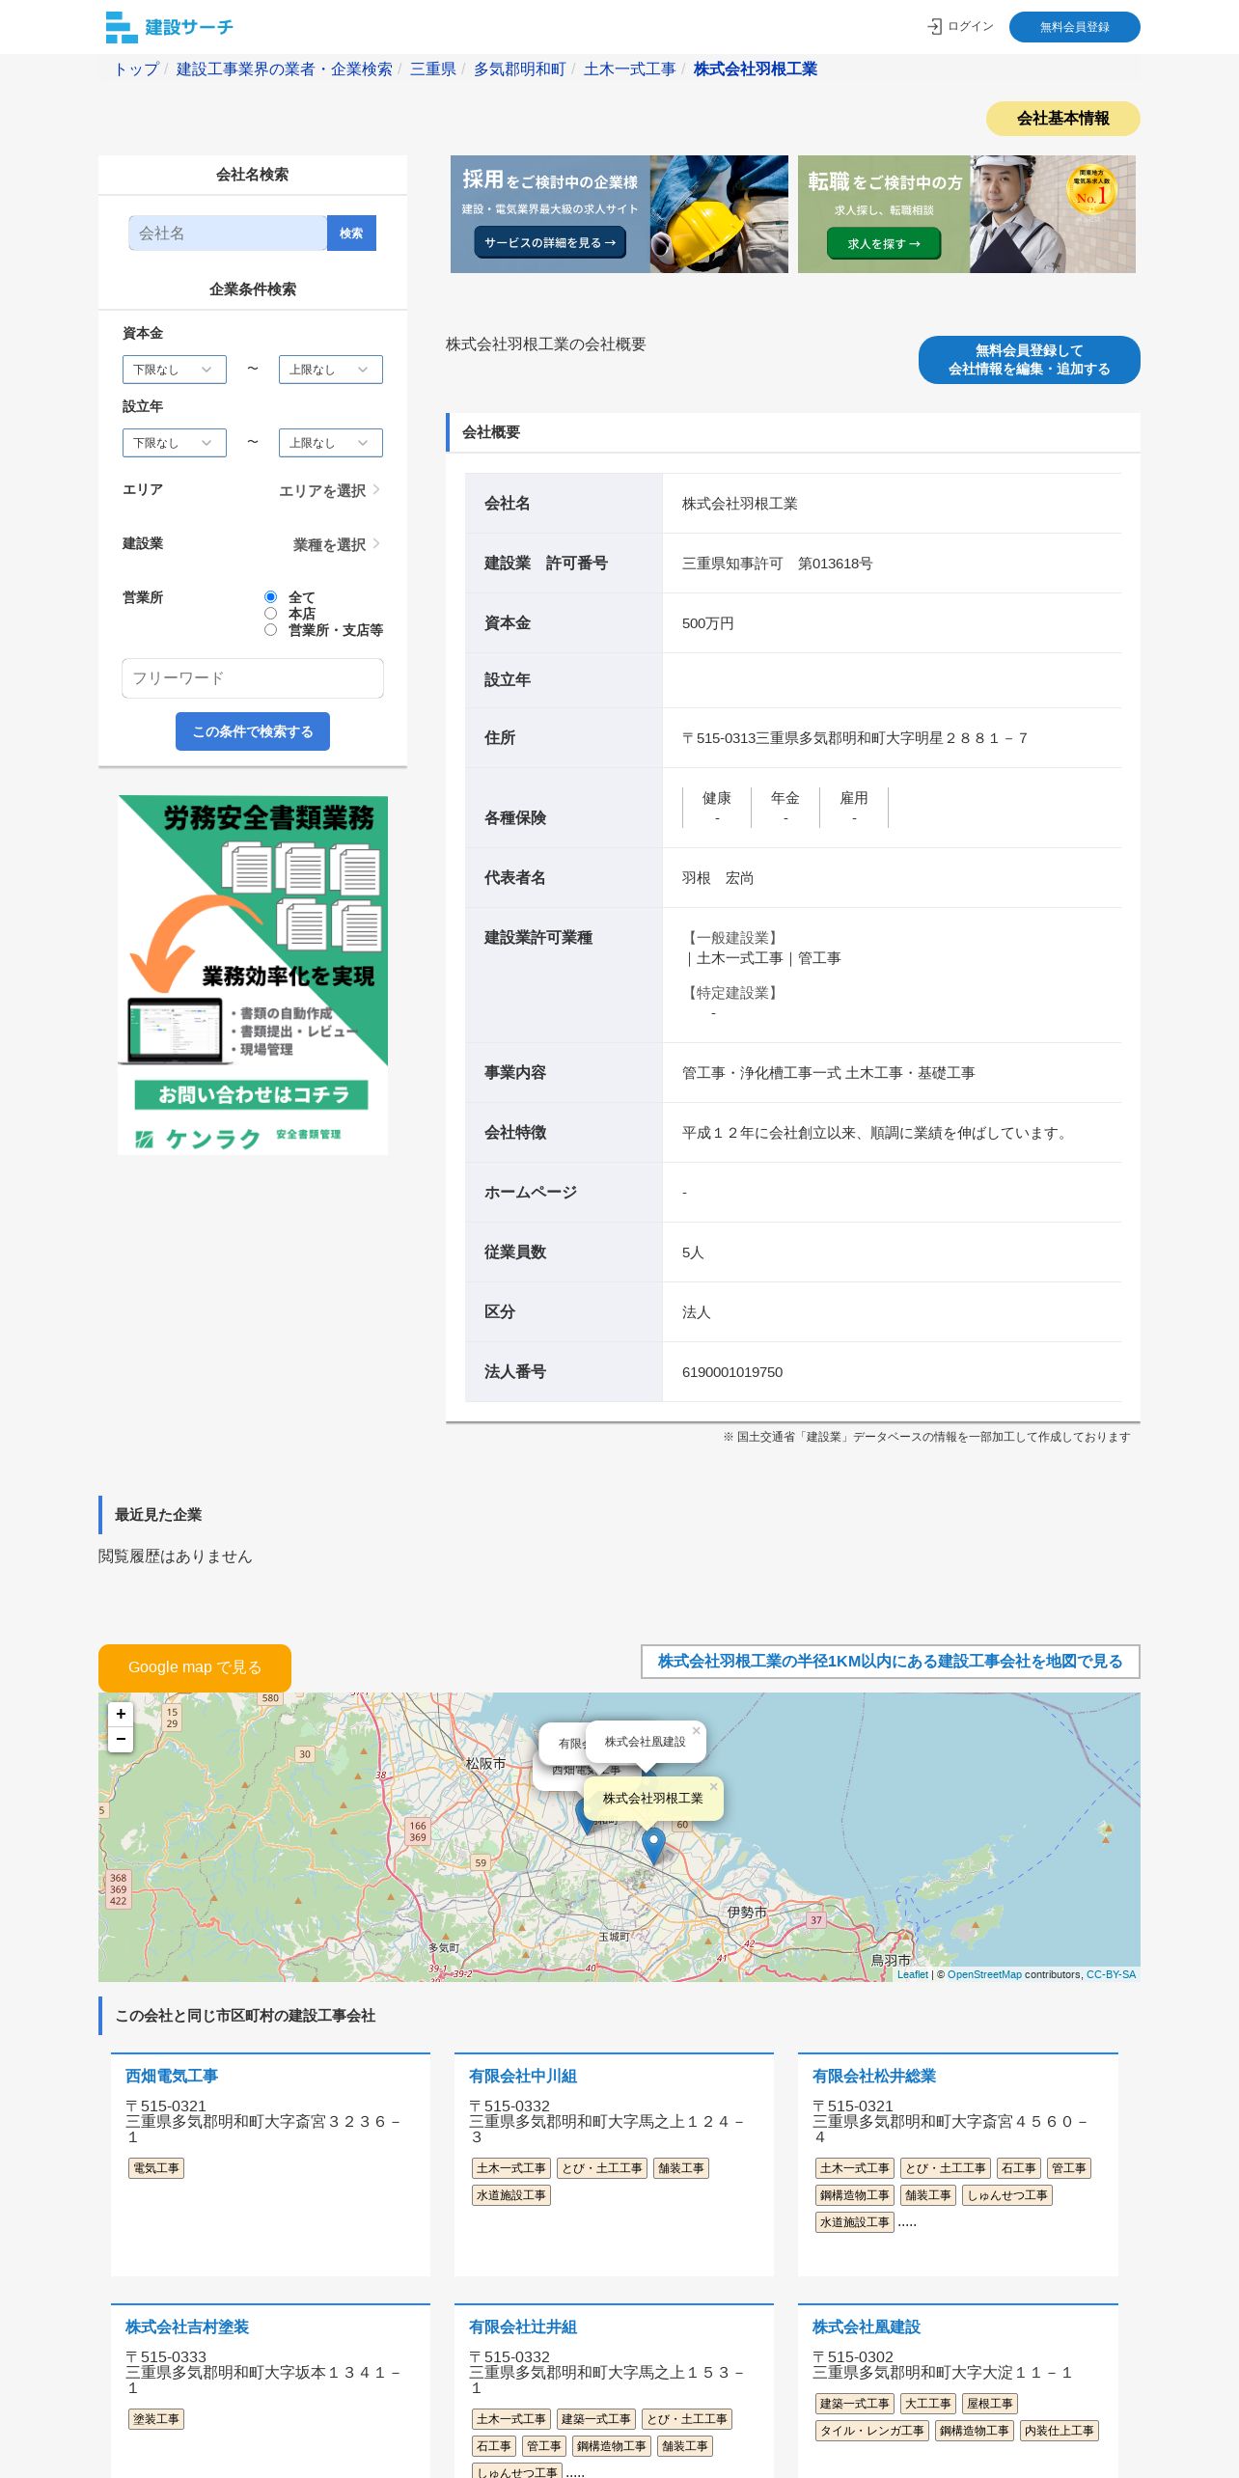
Task: Open the 転職をご検討中の方 banner
Action: tap(967, 214)
